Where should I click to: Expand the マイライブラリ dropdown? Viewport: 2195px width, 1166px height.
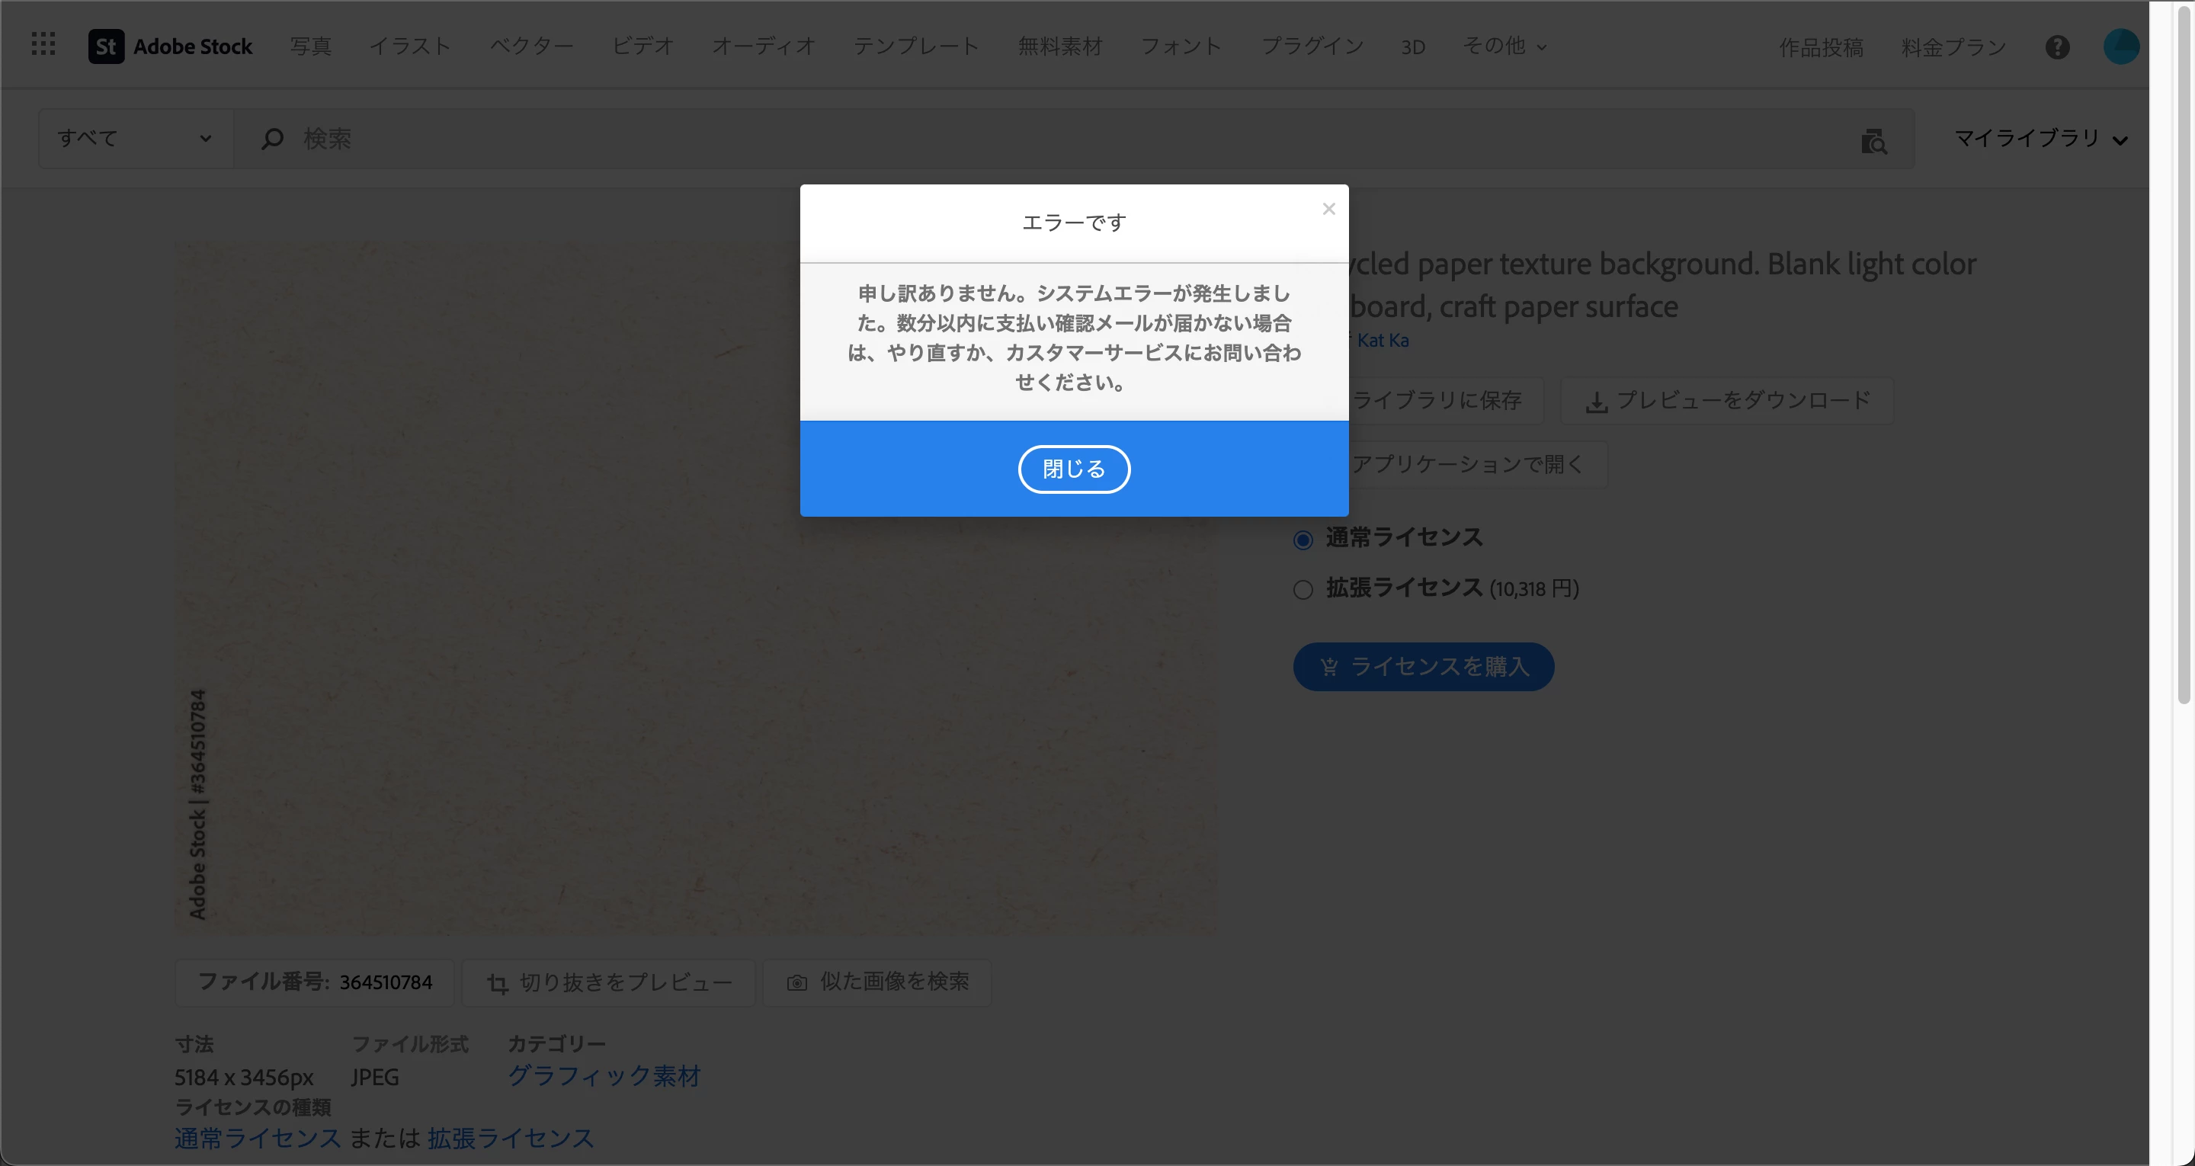2040,139
